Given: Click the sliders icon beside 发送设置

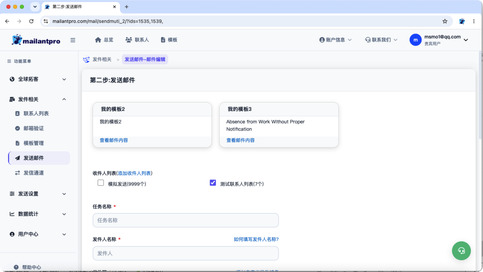Looking at the screenshot, I should (x=12, y=194).
